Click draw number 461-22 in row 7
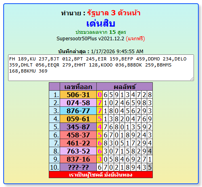 78,143
